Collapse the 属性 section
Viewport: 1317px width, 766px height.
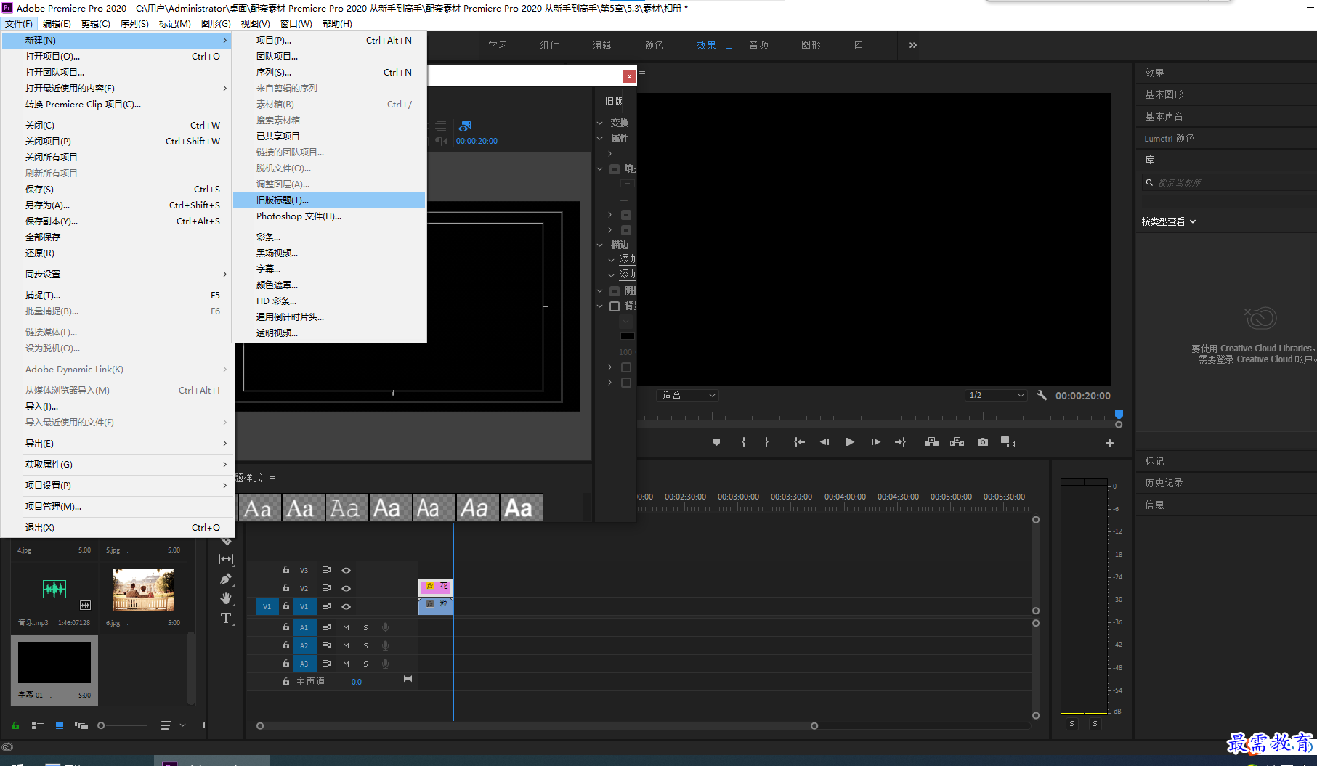[600, 138]
